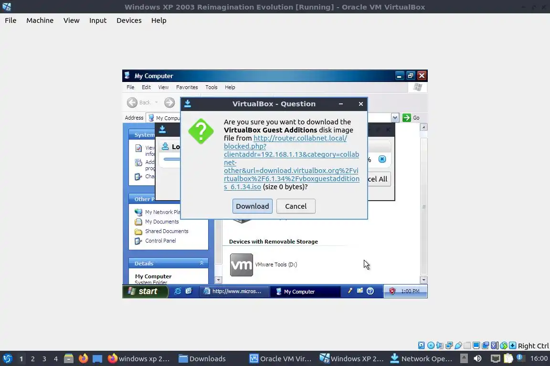Click the red security shield tray icon

coord(392,291)
